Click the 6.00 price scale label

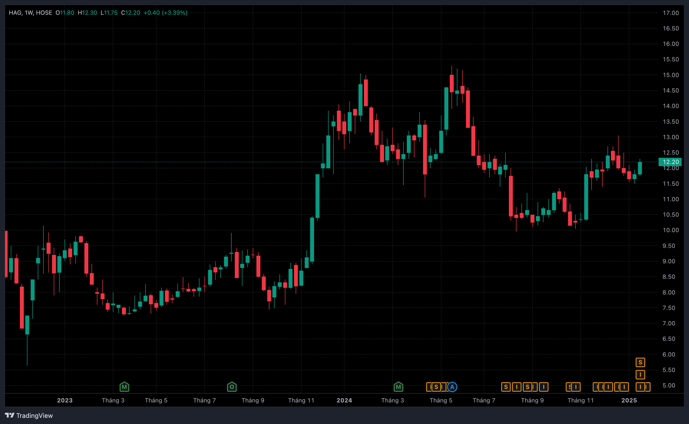[669, 354]
